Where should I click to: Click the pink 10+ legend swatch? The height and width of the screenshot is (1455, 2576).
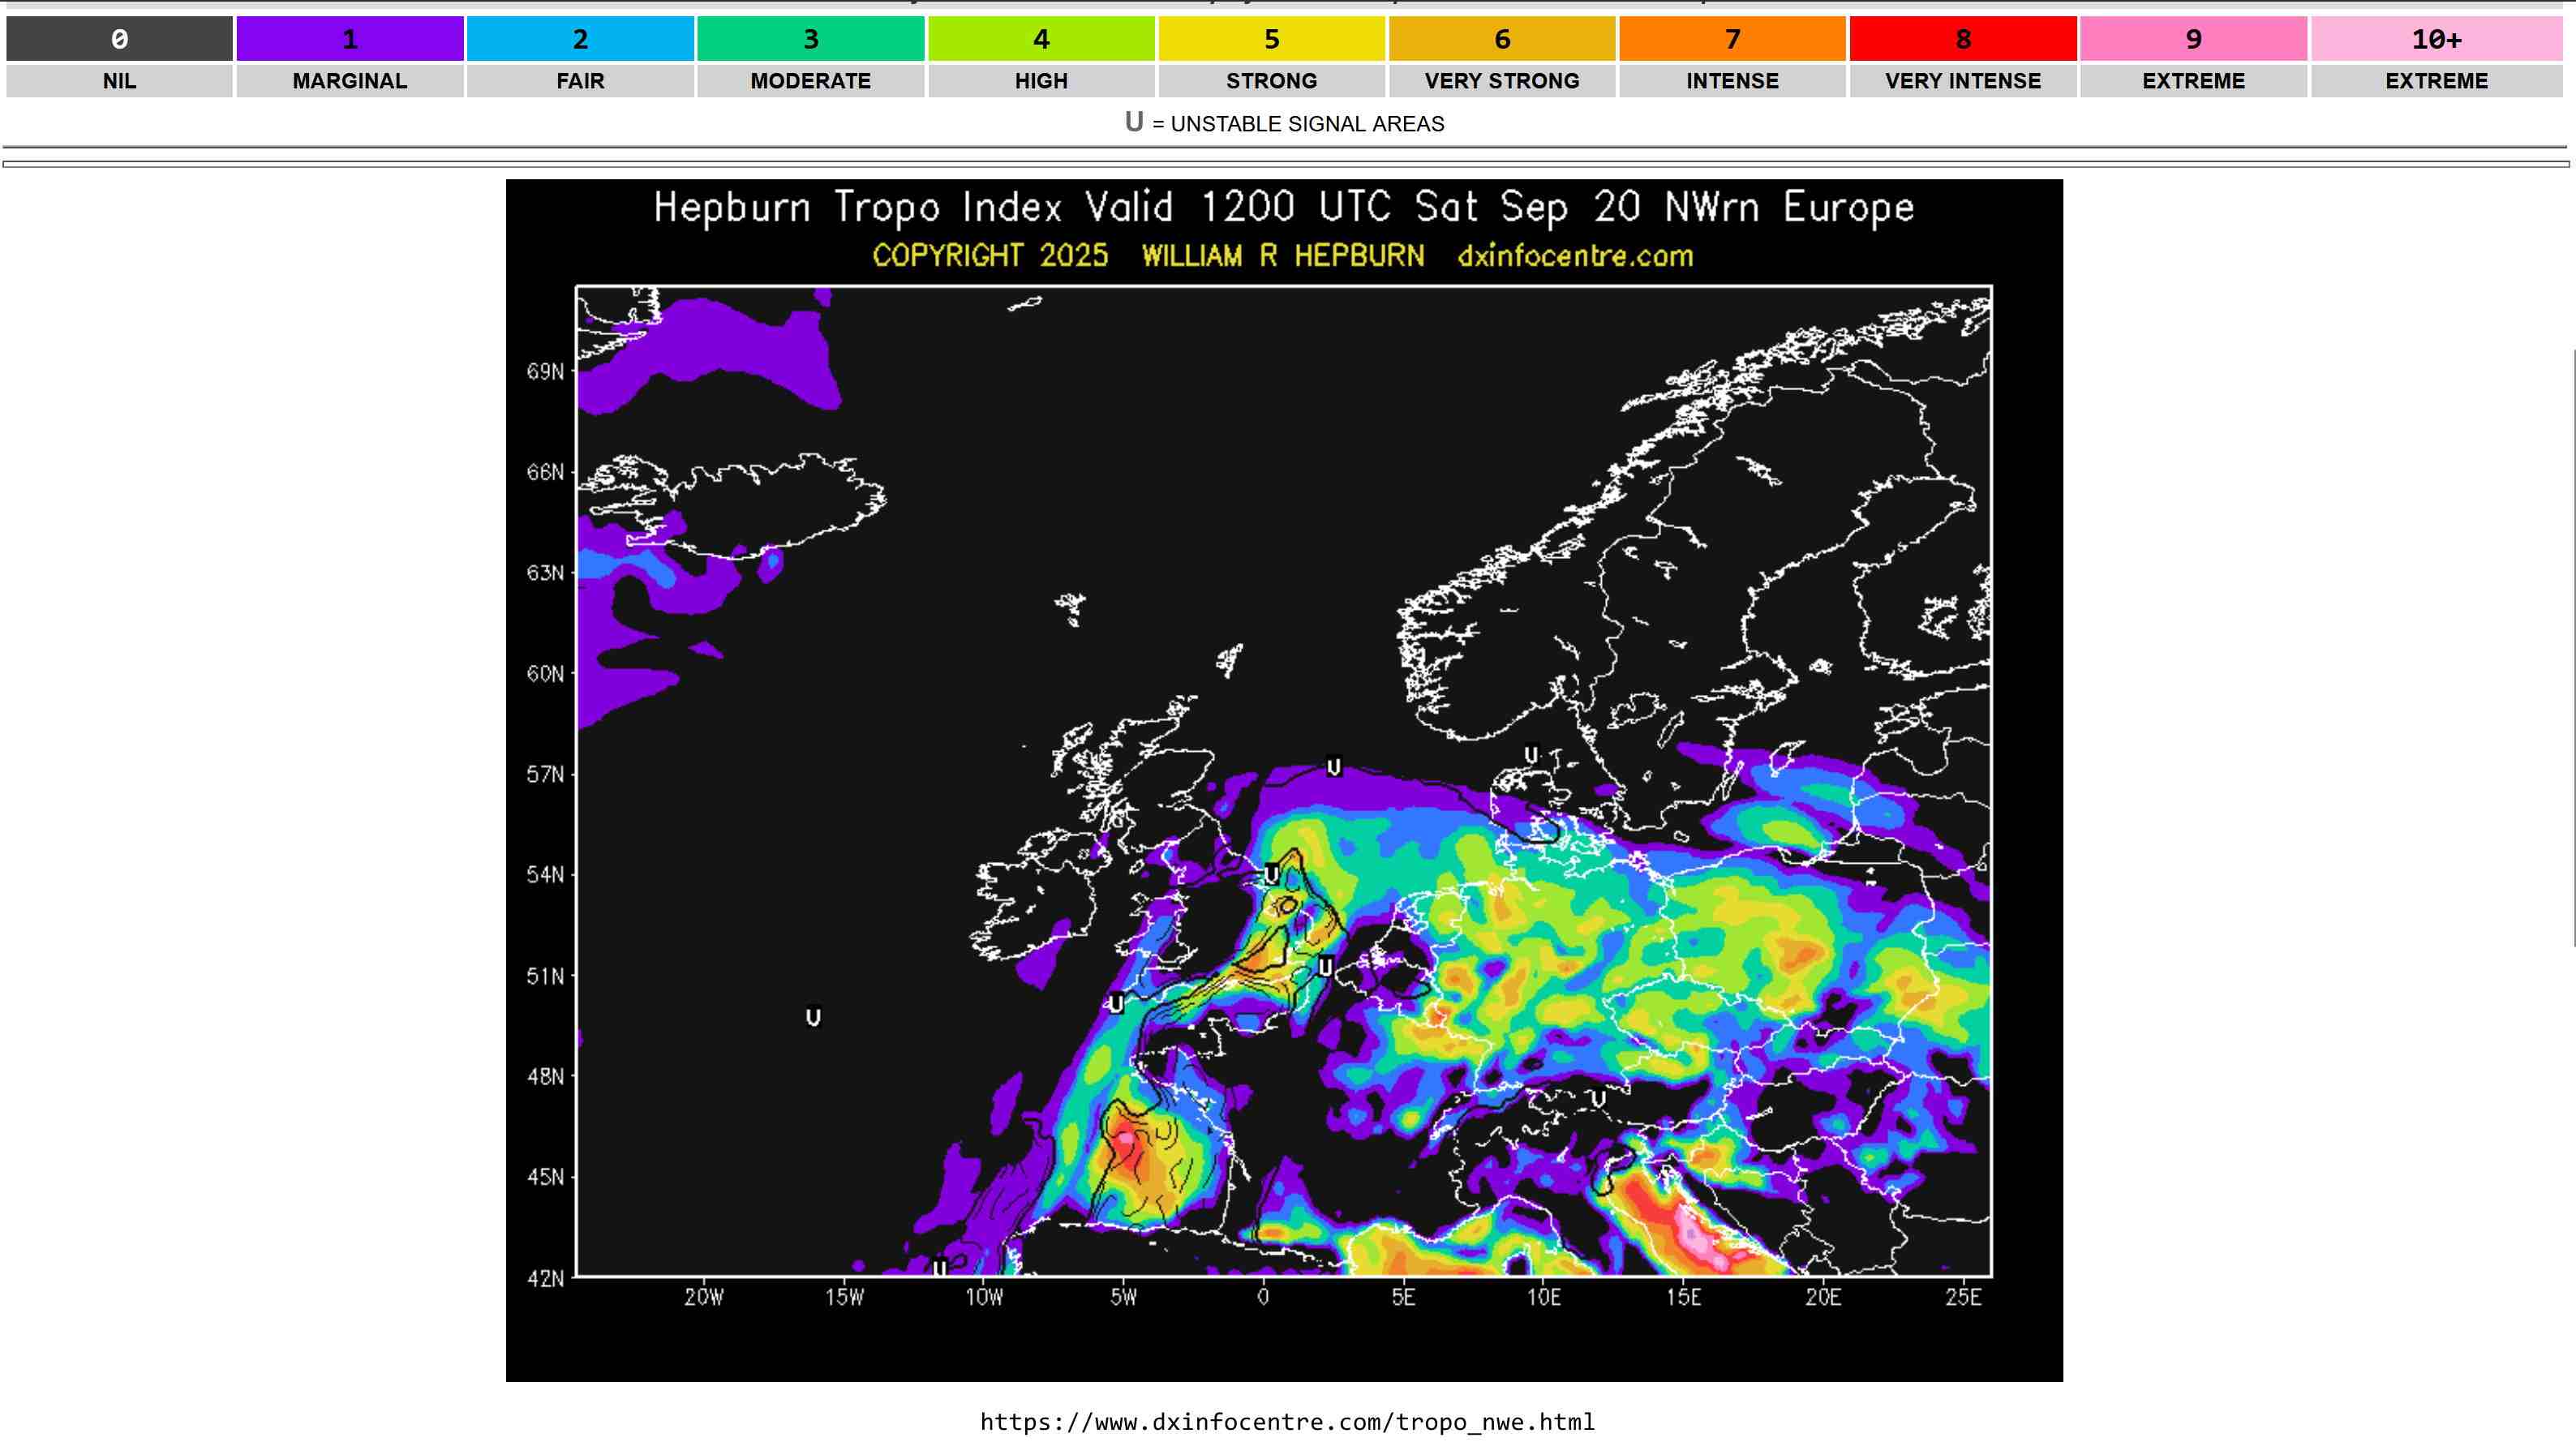[2436, 39]
